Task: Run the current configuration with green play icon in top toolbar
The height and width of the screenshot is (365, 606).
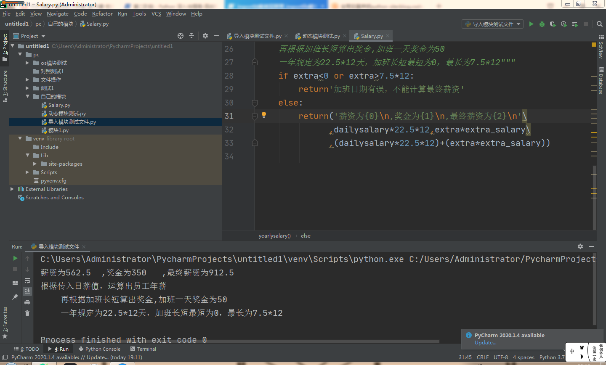Action: click(531, 24)
